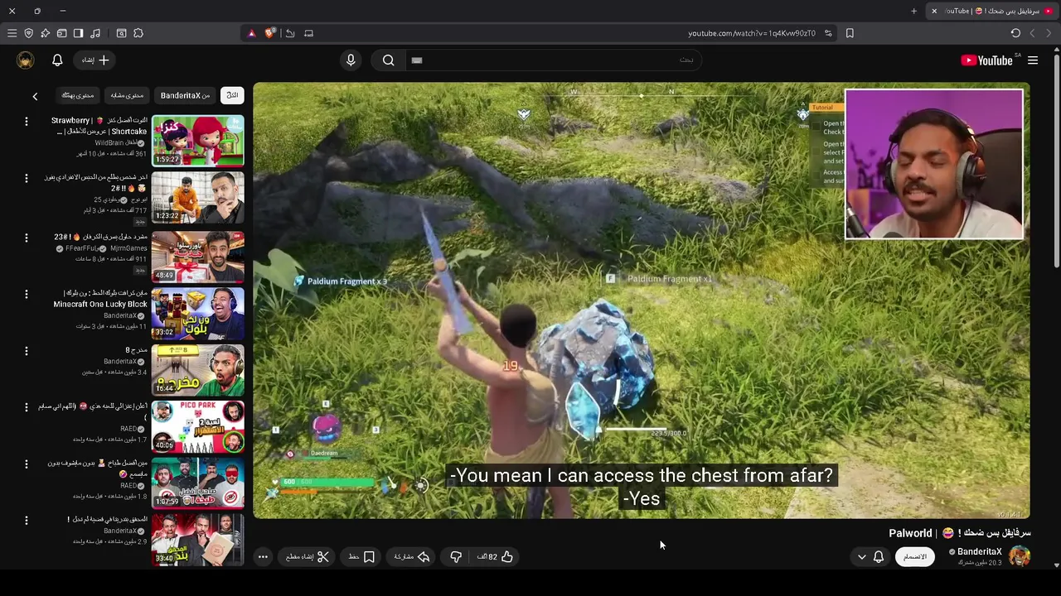Open the 48:49 video thumbnail
Image resolution: width=1061 pixels, height=596 pixels.
click(198, 256)
